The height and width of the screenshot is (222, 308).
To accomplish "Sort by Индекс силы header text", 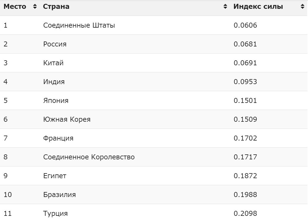I will (x=258, y=6).
